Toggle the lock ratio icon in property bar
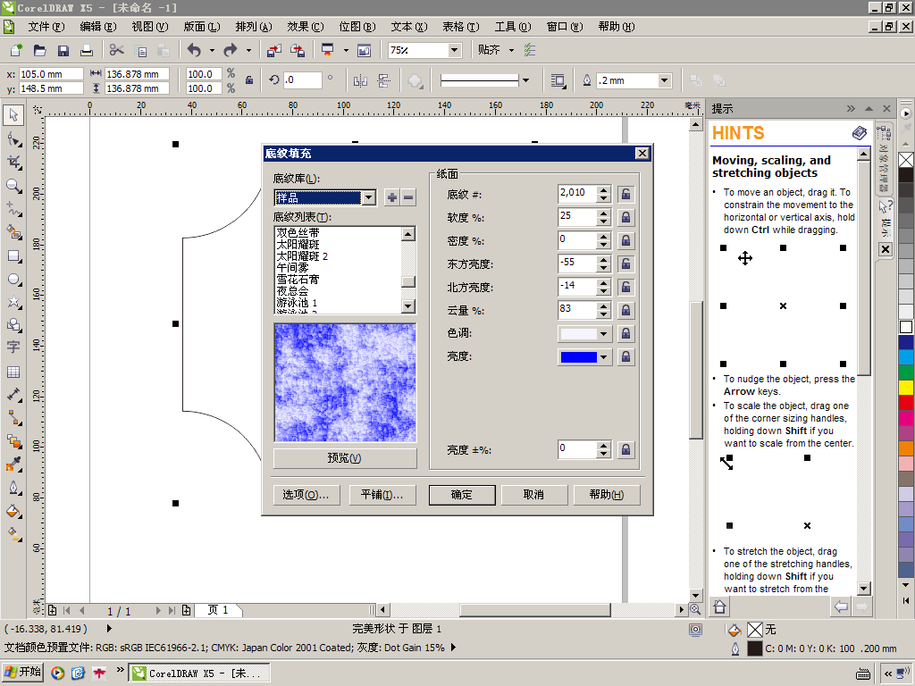The image size is (915, 686). tap(249, 80)
